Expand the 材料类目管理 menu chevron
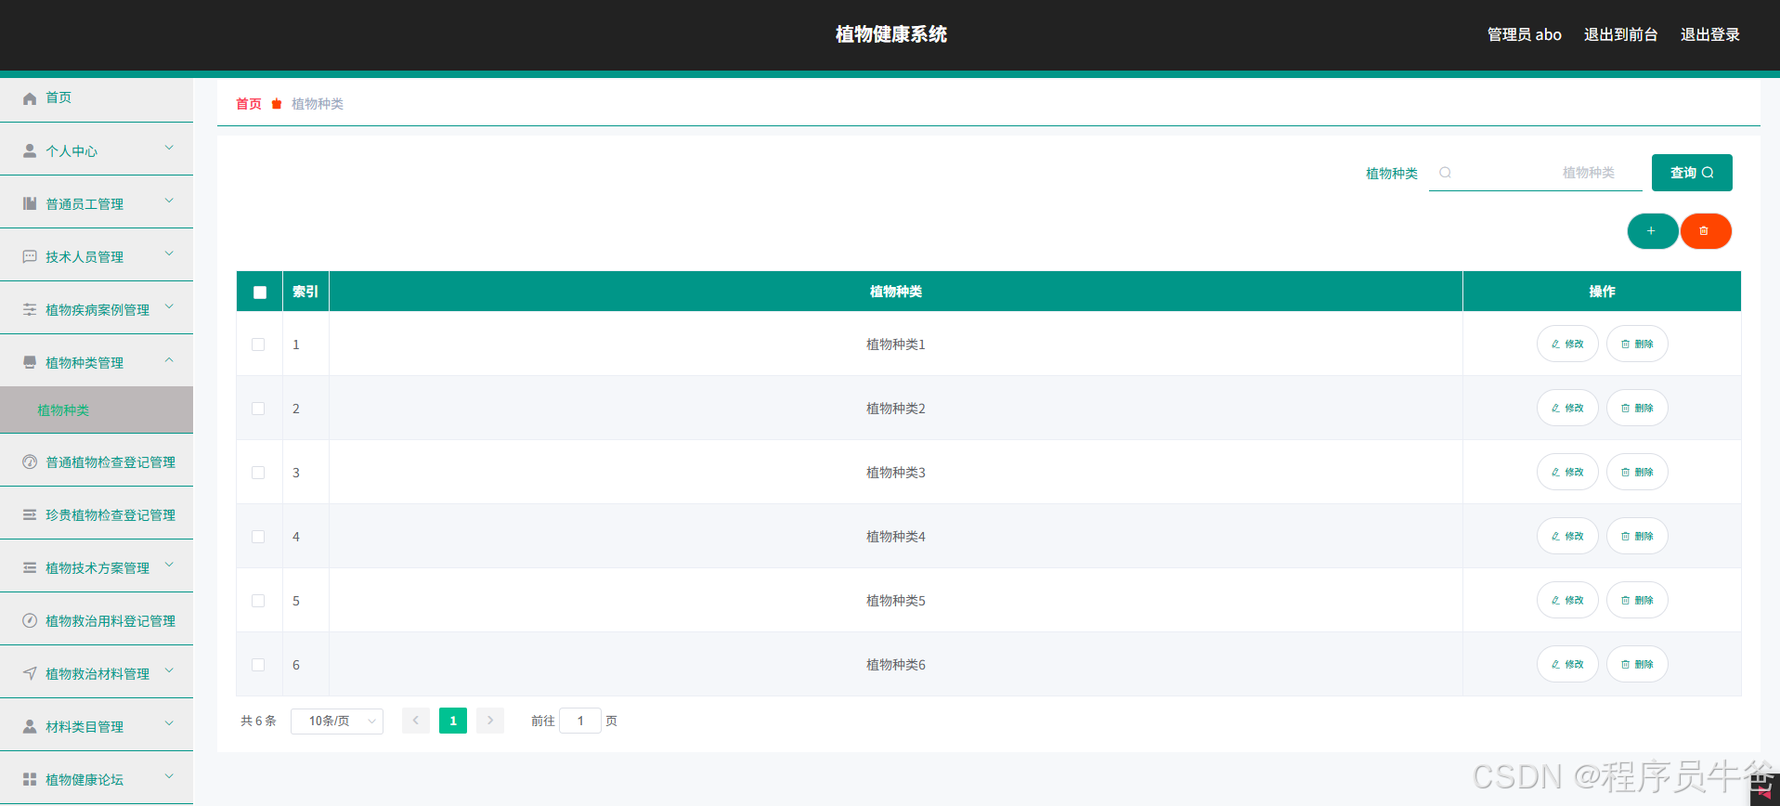Image resolution: width=1780 pixels, height=806 pixels. 169,723
